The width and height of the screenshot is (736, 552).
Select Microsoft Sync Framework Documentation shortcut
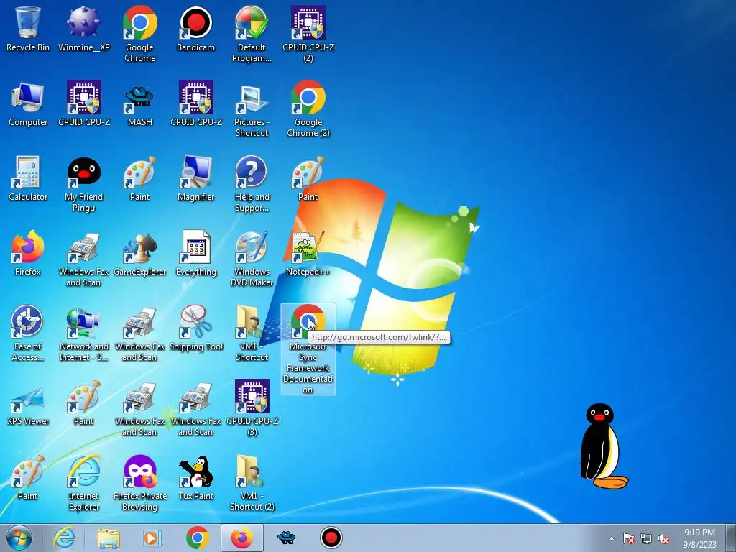click(x=308, y=349)
